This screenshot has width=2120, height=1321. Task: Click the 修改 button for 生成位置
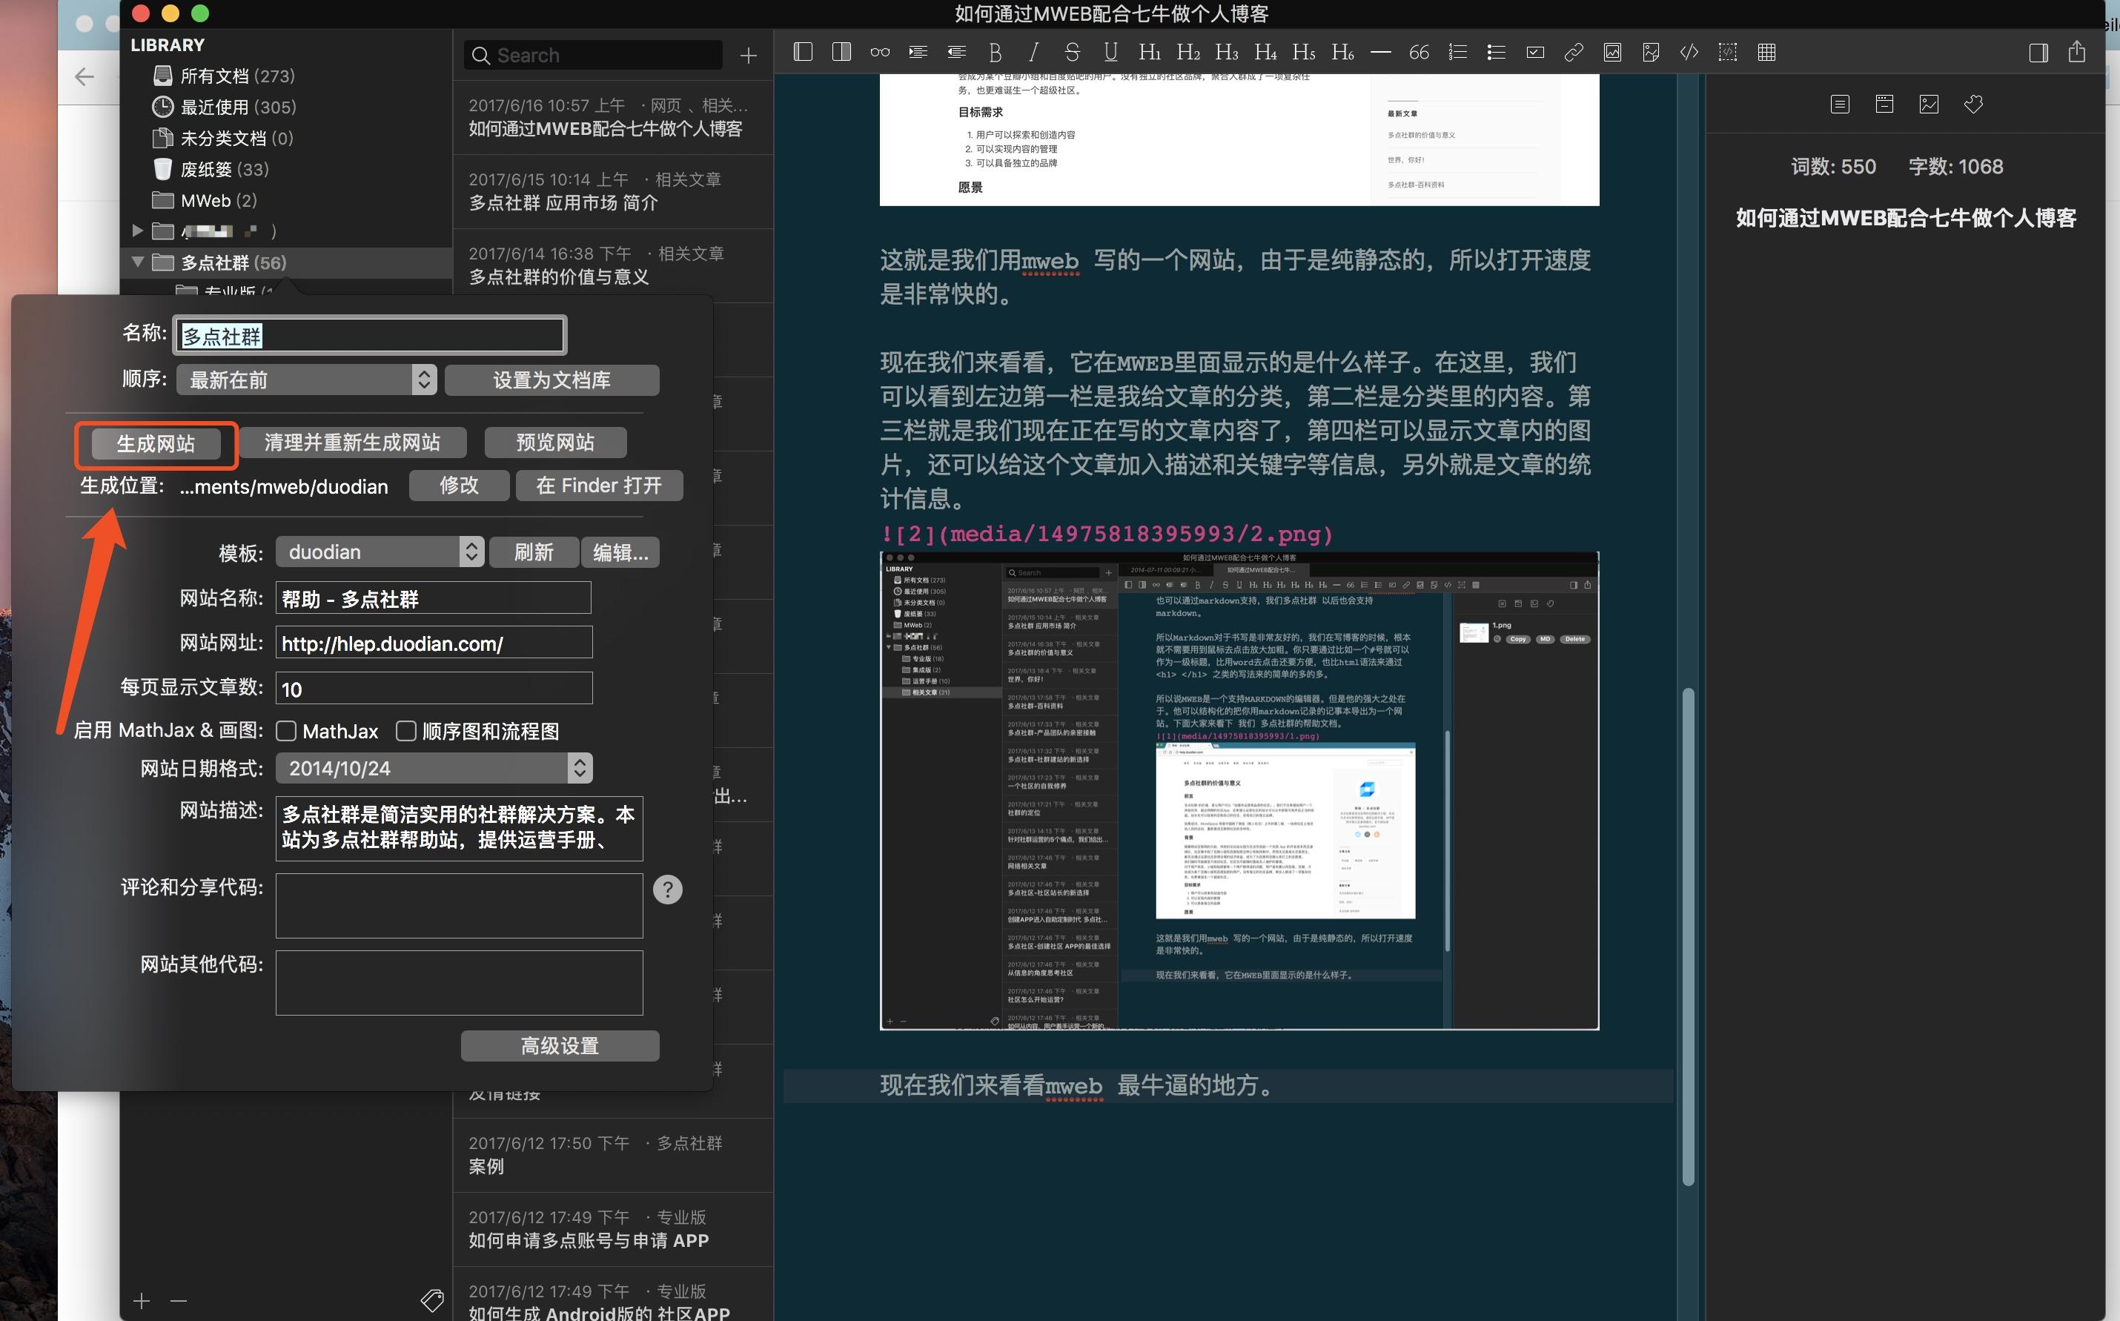tap(459, 485)
